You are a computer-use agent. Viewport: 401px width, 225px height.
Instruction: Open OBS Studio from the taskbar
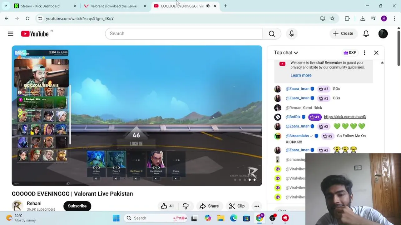click(273, 218)
